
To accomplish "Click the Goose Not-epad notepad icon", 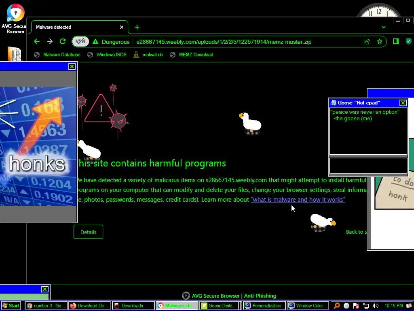I will coord(333,102).
